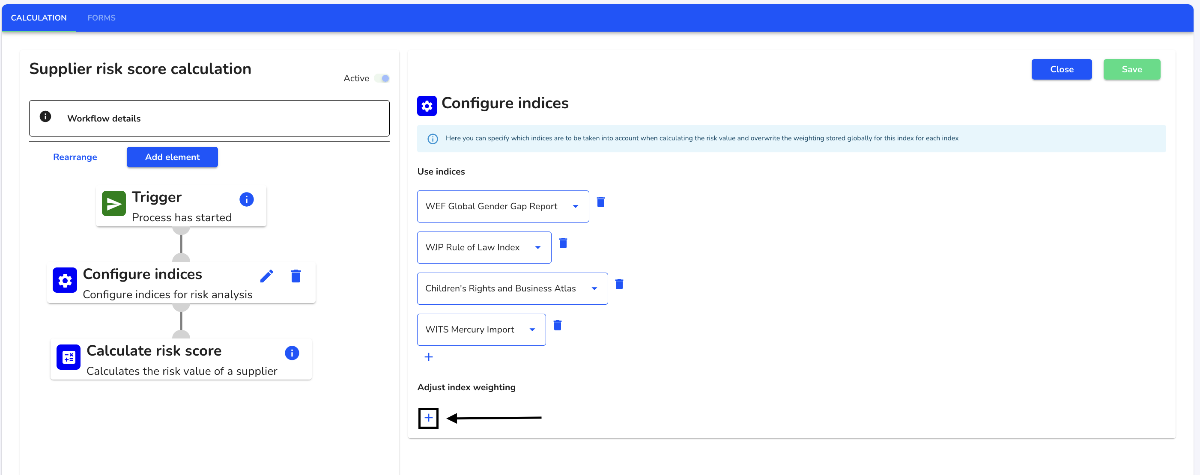Image resolution: width=1200 pixels, height=475 pixels.
Task: Click the Configure indices gear icon in workflow
Action: (x=65, y=280)
